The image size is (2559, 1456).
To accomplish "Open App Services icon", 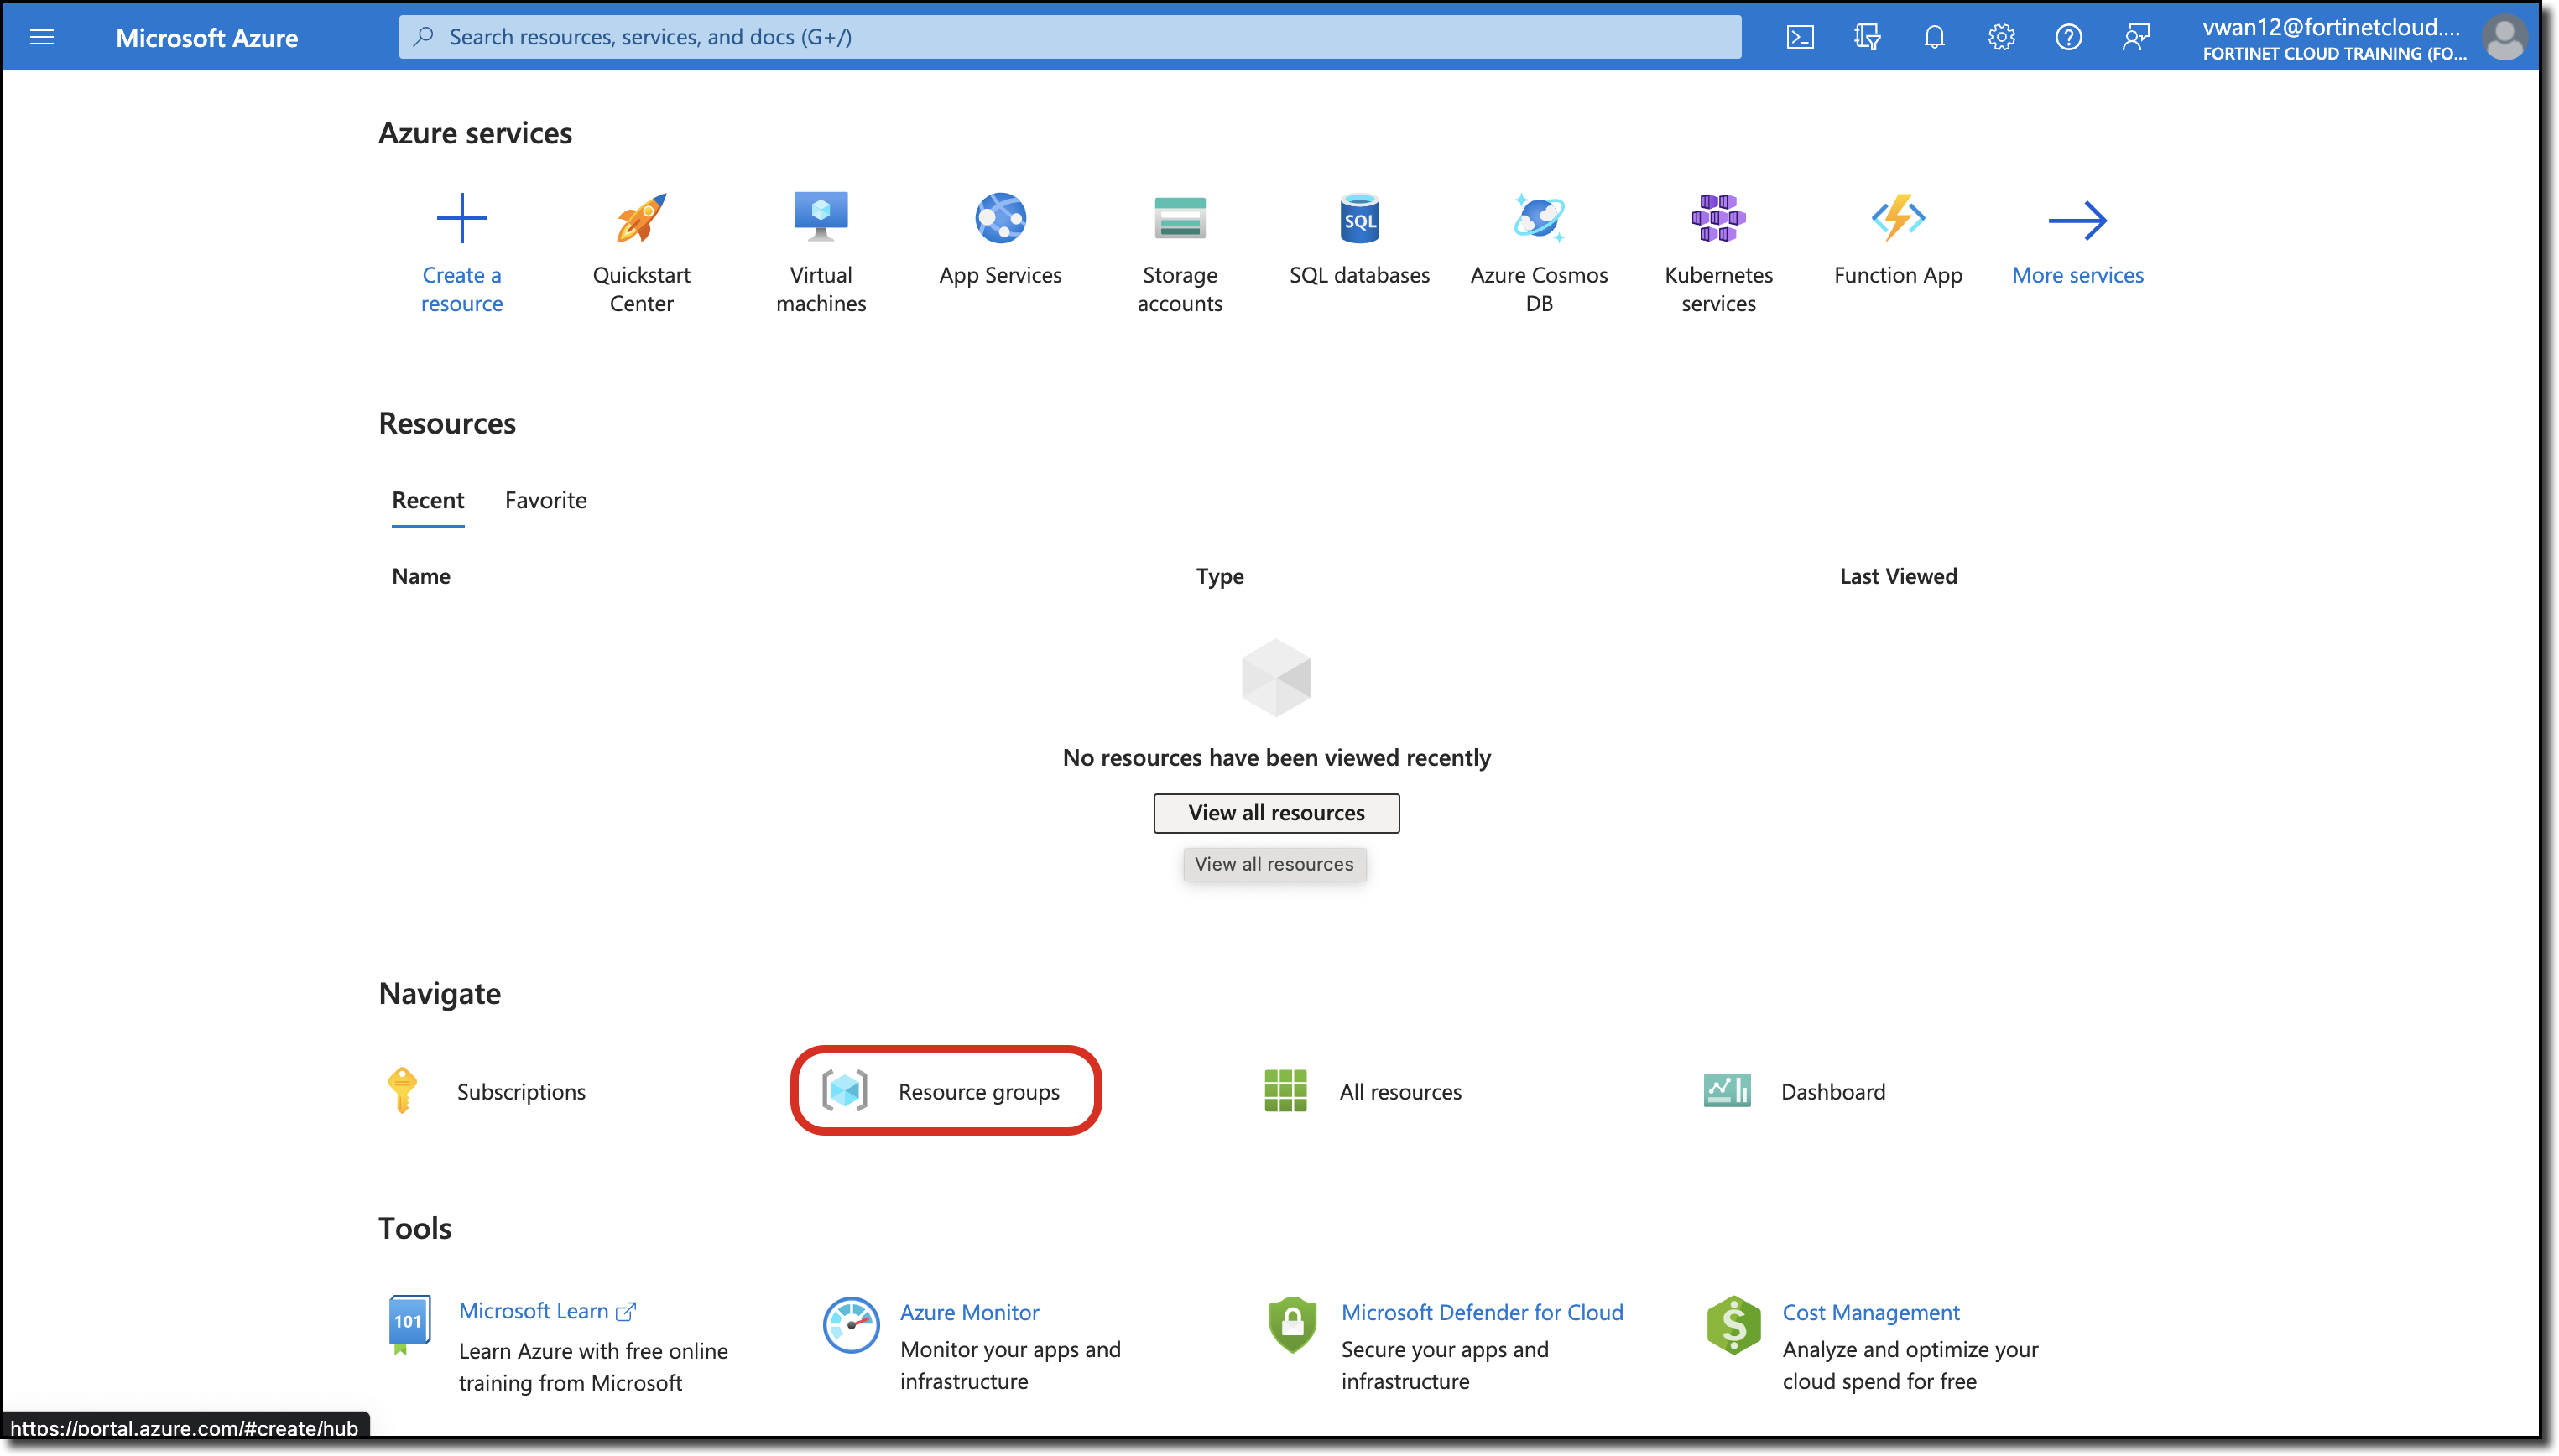I will coord(1000,218).
